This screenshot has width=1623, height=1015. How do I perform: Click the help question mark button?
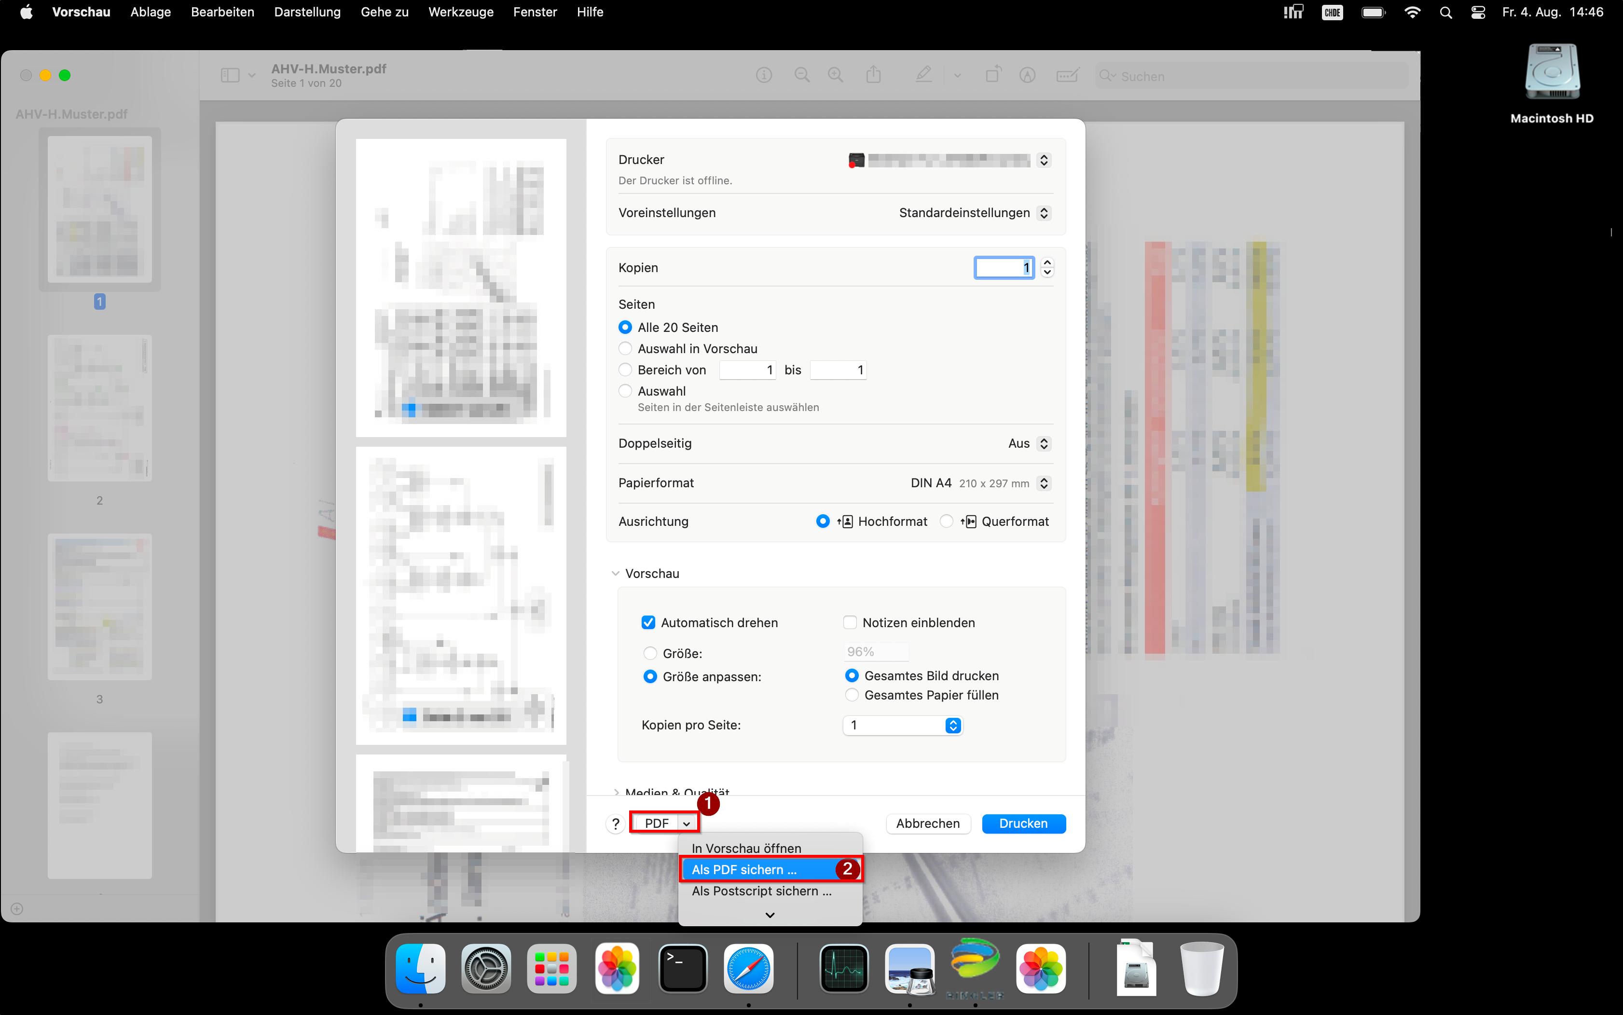[615, 823]
